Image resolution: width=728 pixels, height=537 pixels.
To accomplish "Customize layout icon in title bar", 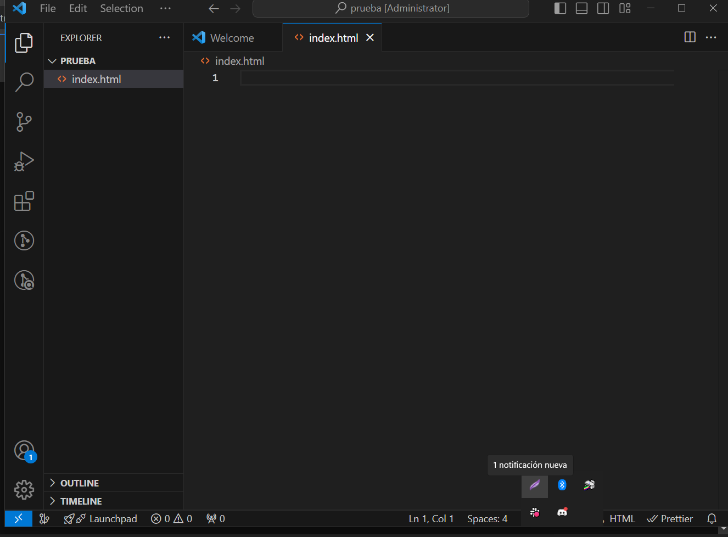I will (x=625, y=8).
